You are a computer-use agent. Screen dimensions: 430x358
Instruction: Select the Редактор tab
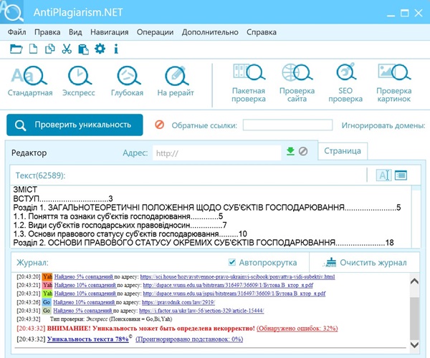29,153
